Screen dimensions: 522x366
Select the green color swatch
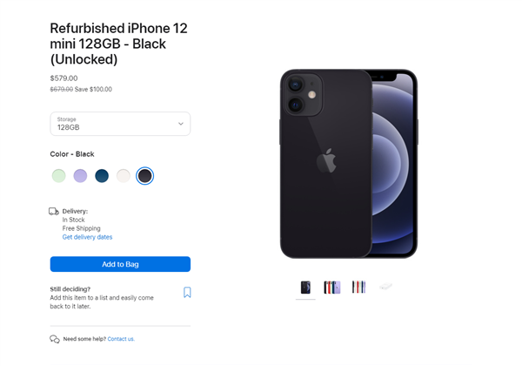pos(58,176)
